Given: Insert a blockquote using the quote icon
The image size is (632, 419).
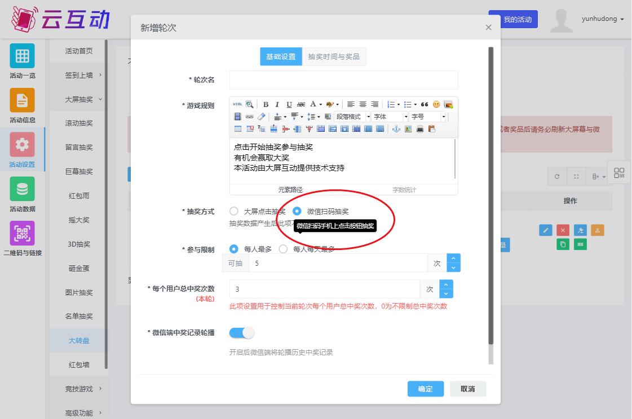Looking at the screenshot, I should tap(425, 105).
